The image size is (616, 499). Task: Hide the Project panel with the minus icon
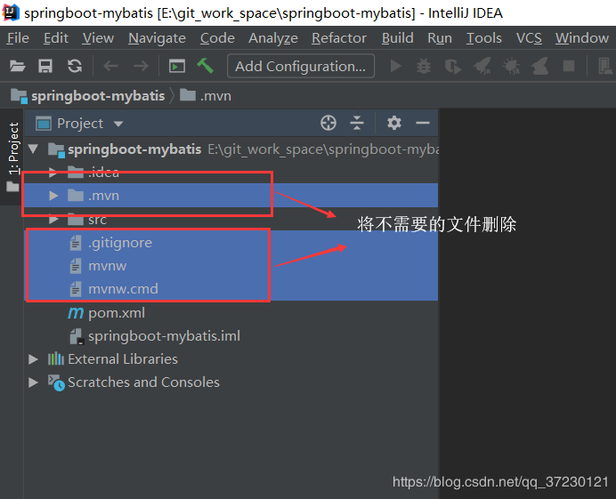423,123
